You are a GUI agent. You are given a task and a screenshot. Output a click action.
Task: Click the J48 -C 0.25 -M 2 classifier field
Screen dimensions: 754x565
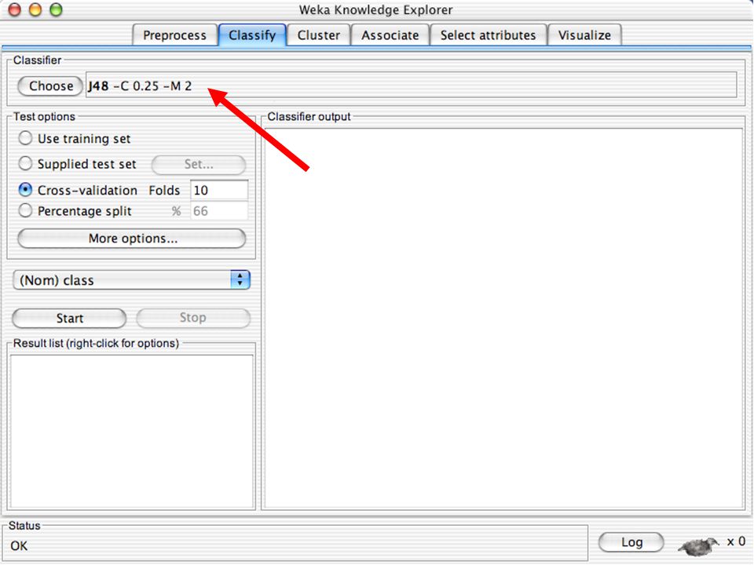point(411,85)
